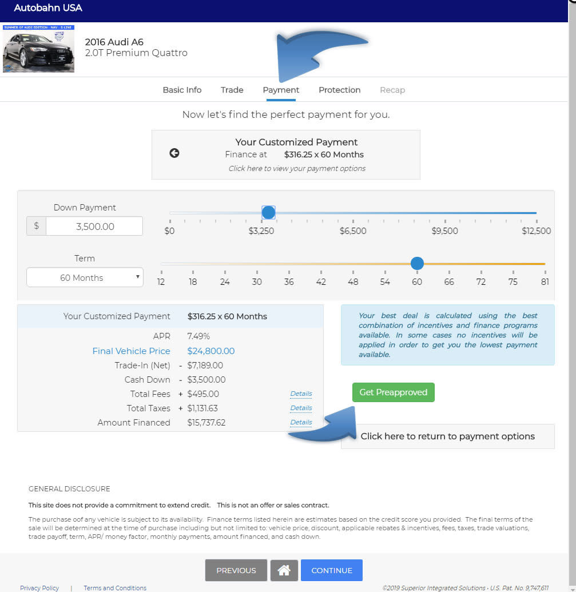Select the Payment tab
Viewport: 576px width, 592px height.
(x=281, y=90)
